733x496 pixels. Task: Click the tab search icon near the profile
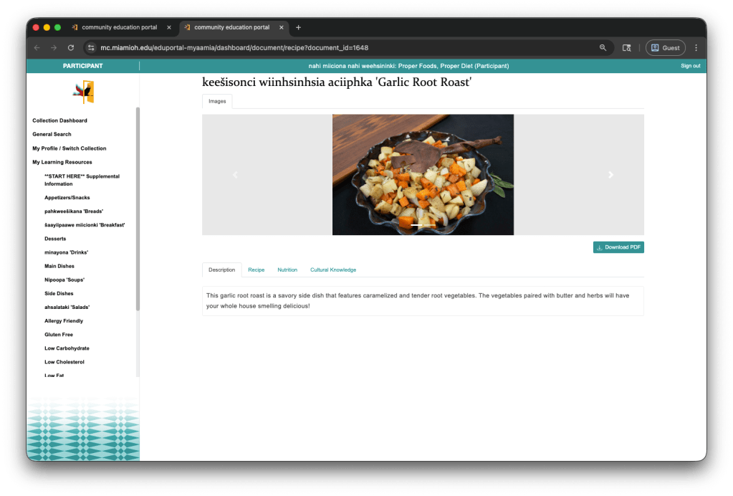(x=626, y=48)
